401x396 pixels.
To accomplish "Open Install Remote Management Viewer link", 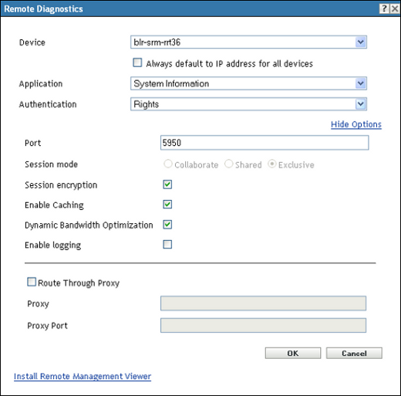I will (x=83, y=376).
